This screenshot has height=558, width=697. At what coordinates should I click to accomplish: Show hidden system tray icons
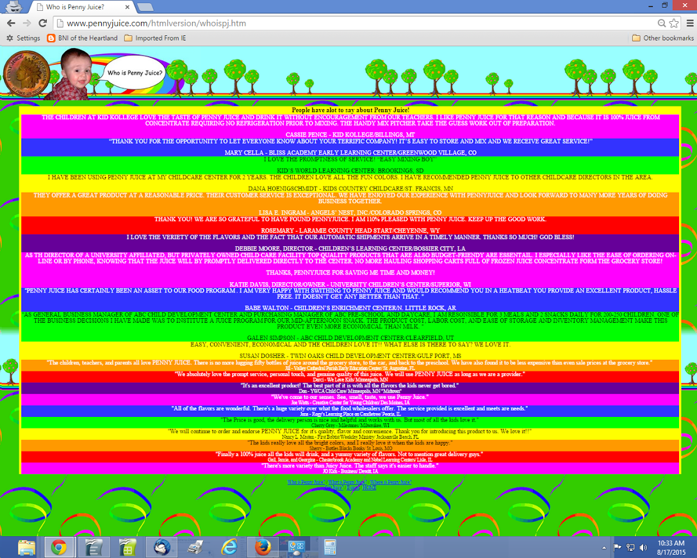(x=603, y=548)
